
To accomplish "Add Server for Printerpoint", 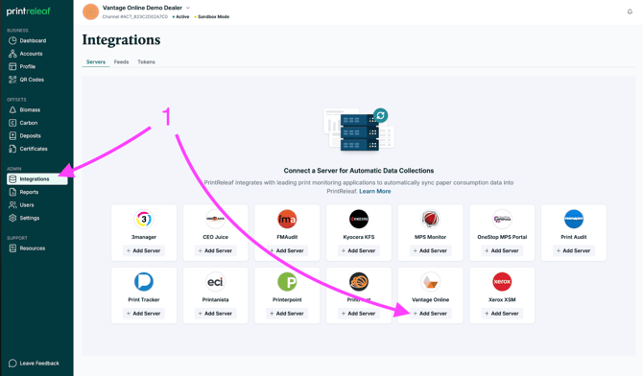I will (287, 314).
